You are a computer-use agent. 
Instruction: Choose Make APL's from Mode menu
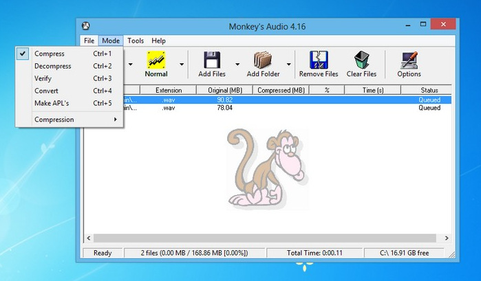pos(70,103)
